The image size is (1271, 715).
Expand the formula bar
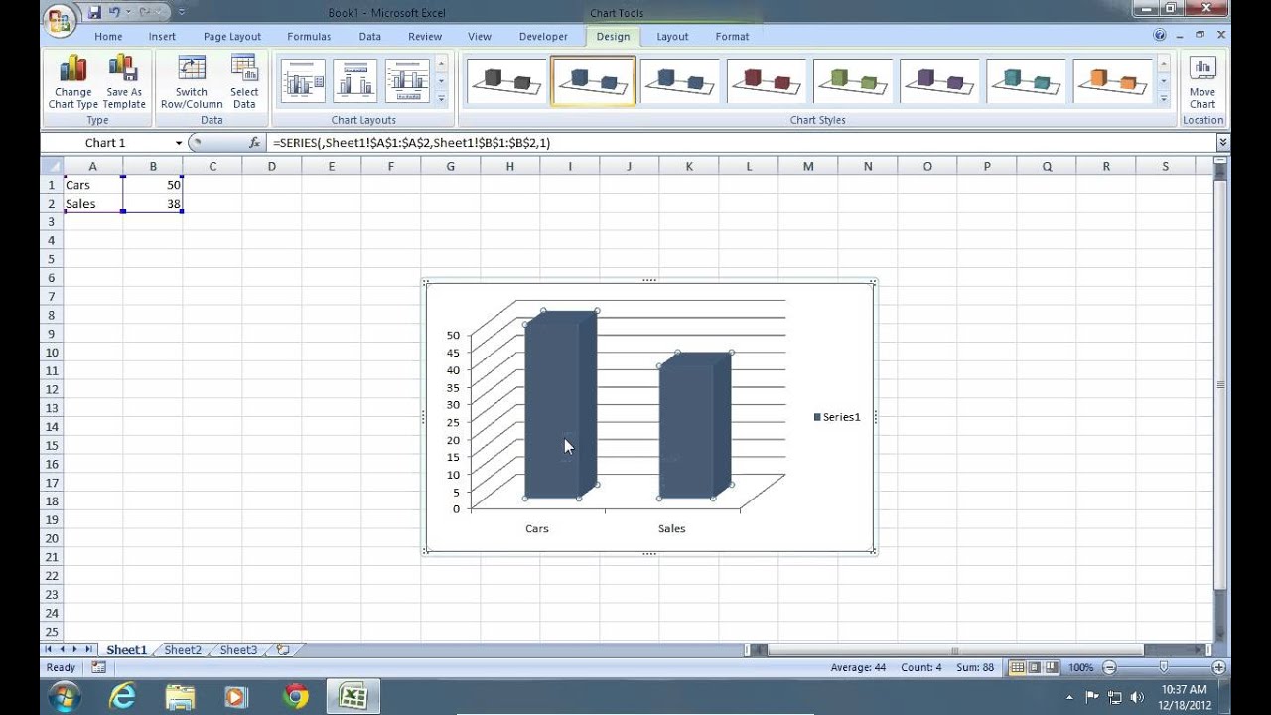(x=1223, y=143)
